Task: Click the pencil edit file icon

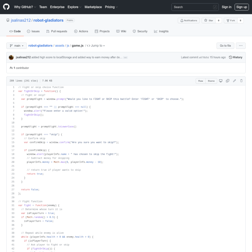Action: 234,81
